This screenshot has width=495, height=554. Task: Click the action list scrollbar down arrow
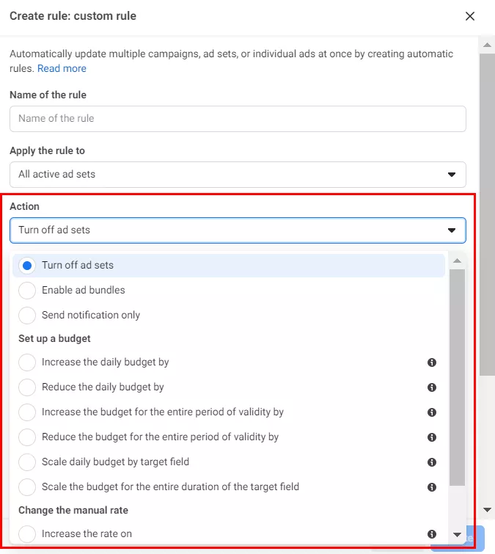pos(457,535)
